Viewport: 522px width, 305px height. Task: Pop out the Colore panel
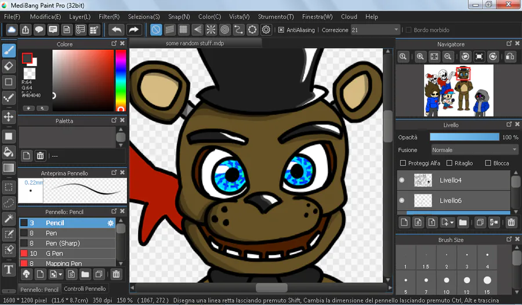point(114,43)
